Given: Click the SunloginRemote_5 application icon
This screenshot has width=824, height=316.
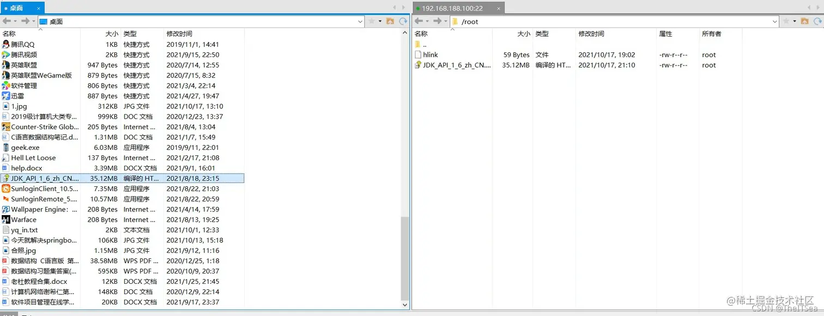Looking at the screenshot, I should (x=6, y=199).
